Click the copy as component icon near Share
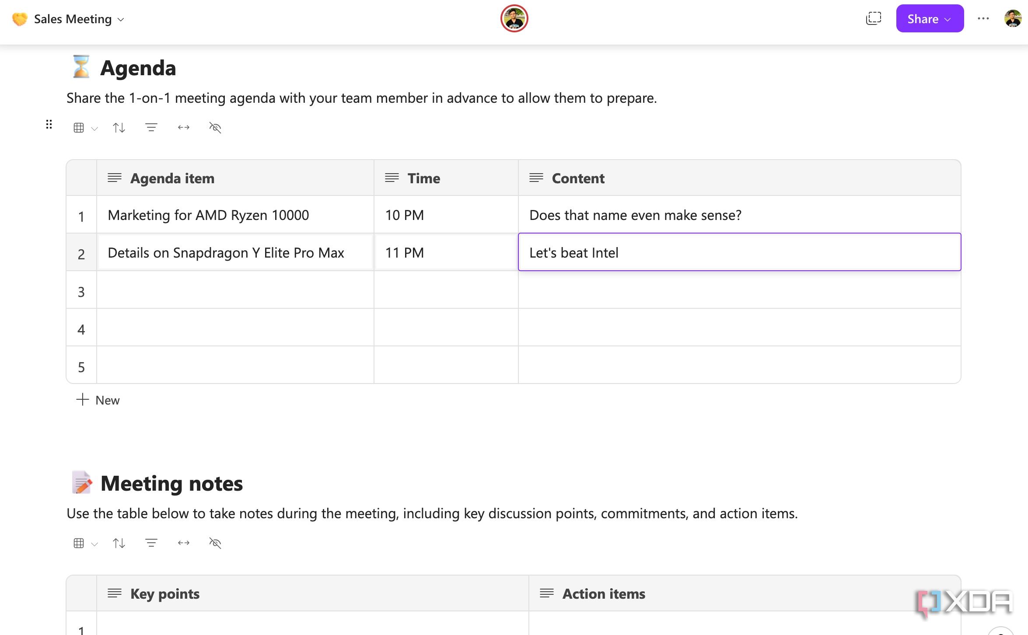Screen dimensions: 1028x635 [874, 18]
